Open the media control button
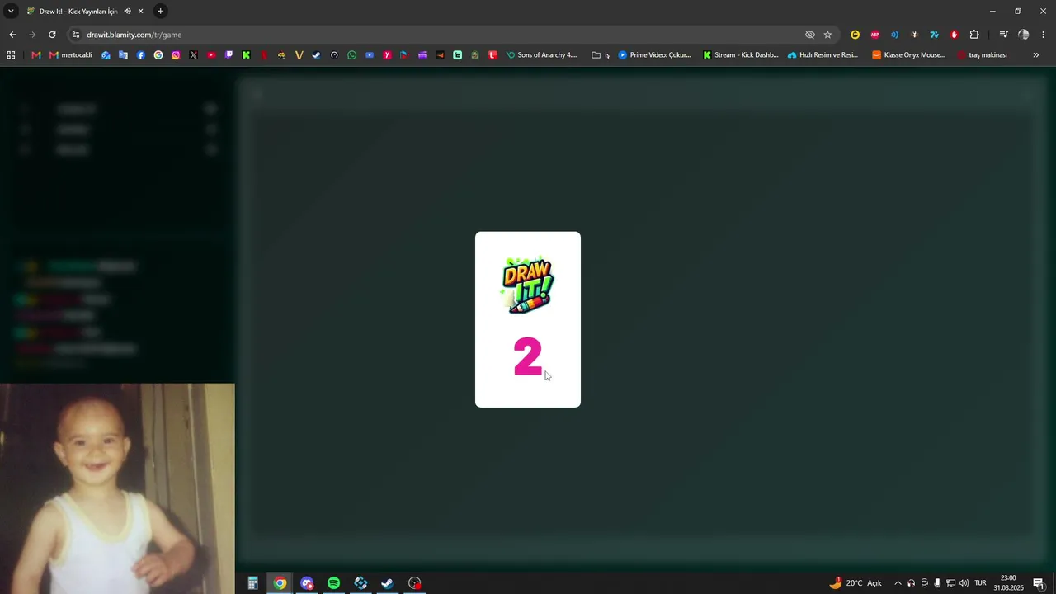The image size is (1056, 594). point(1003,35)
